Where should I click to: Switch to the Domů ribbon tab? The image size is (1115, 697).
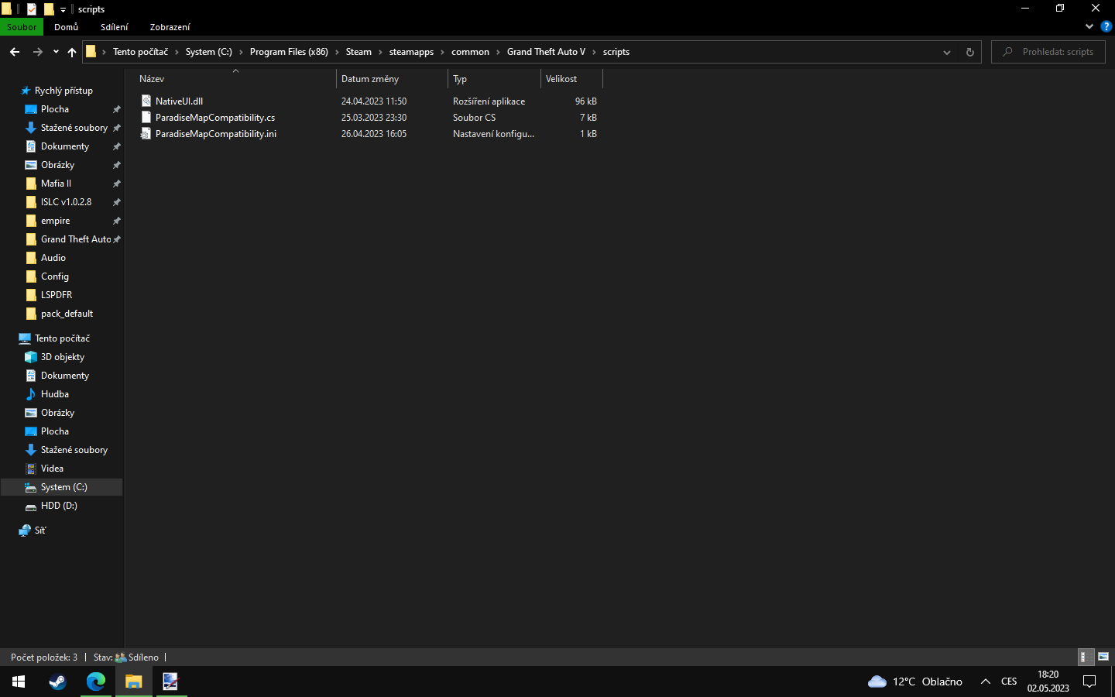pyautogui.click(x=66, y=27)
